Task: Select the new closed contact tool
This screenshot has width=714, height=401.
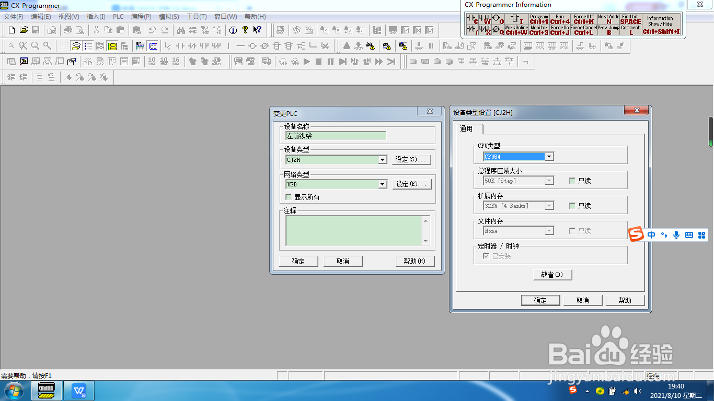Action: click(x=192, y=46)
